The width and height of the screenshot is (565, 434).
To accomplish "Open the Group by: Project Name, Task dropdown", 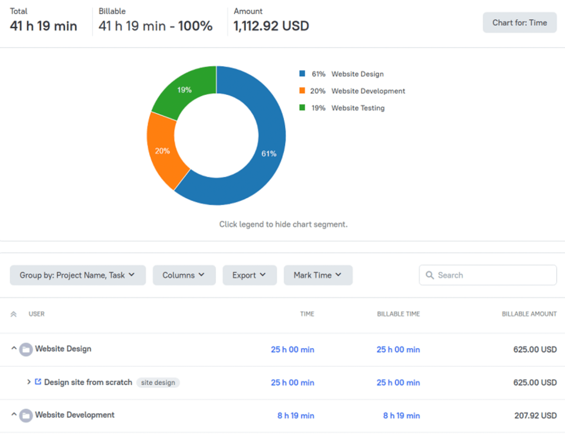I will (78, 275).
